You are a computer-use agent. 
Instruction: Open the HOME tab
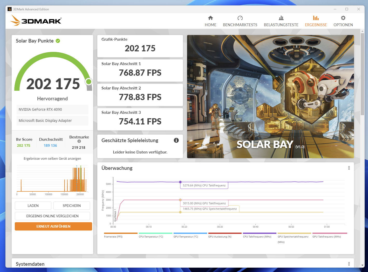[x=210, y=21]
